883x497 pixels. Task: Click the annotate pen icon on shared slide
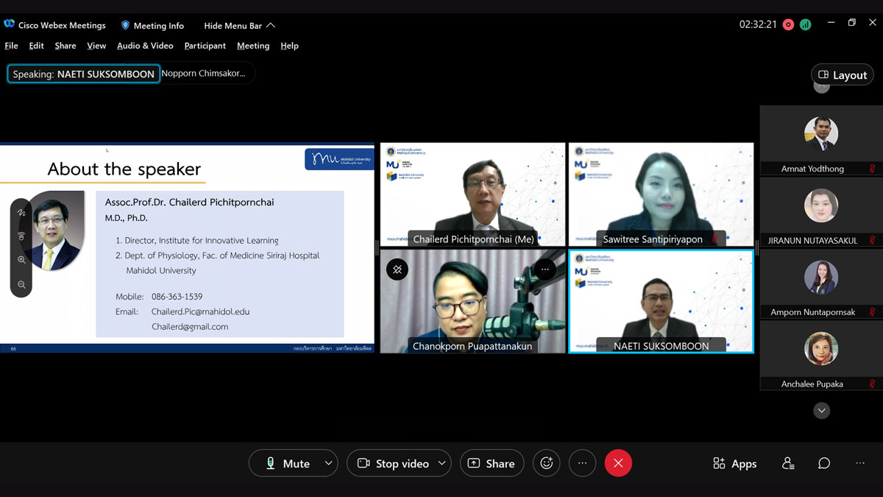click(x=21, y=213)
